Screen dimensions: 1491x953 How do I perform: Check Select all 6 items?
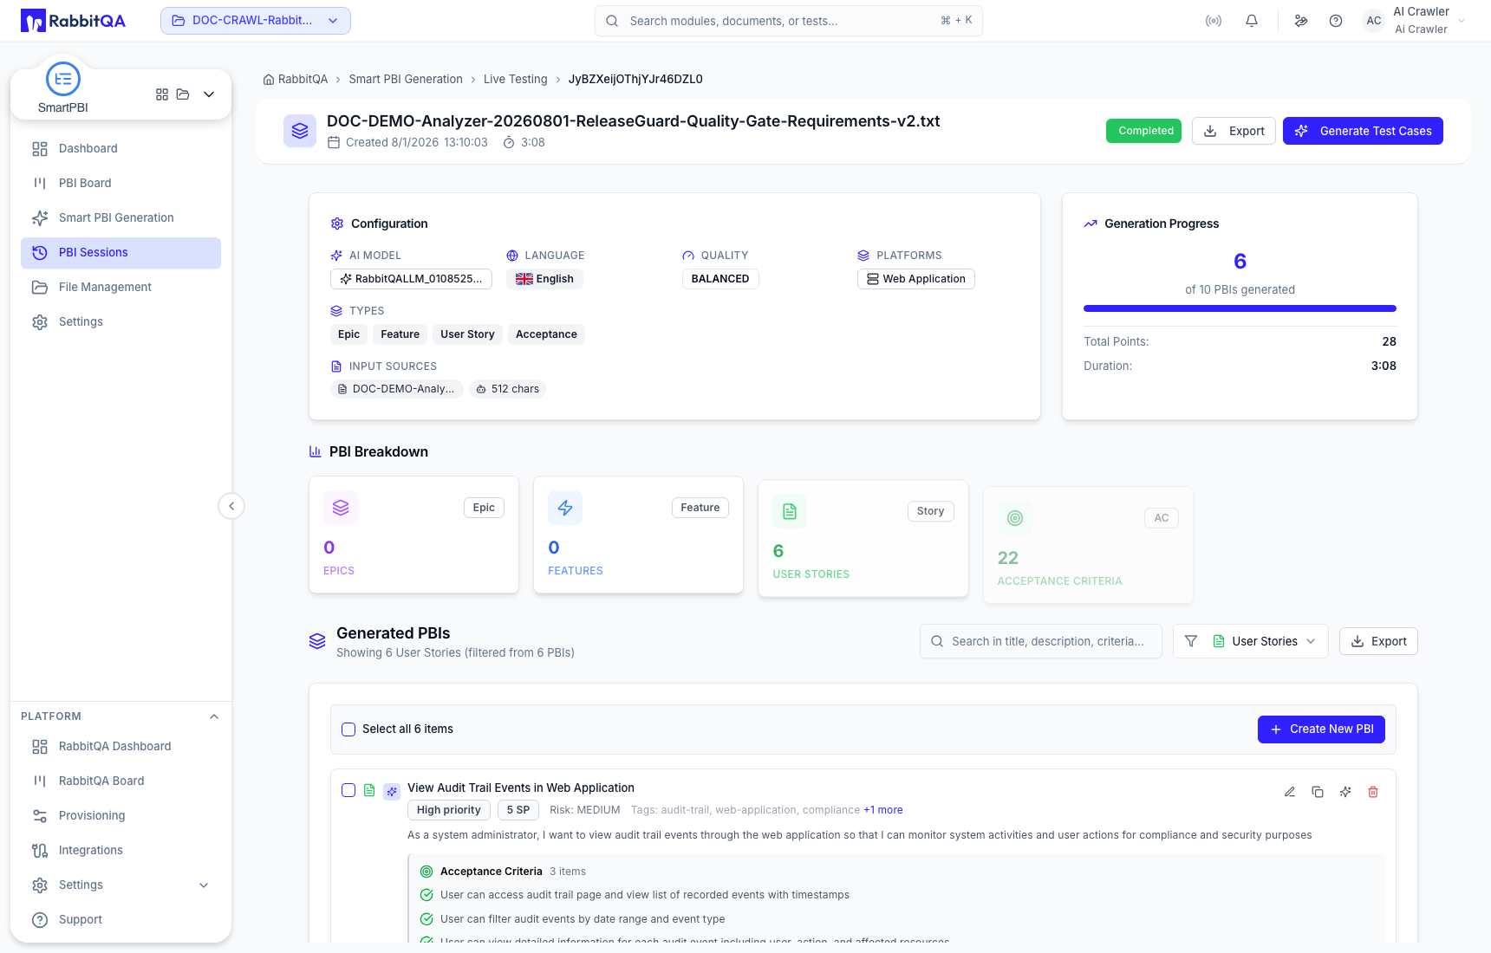(348, 729)
